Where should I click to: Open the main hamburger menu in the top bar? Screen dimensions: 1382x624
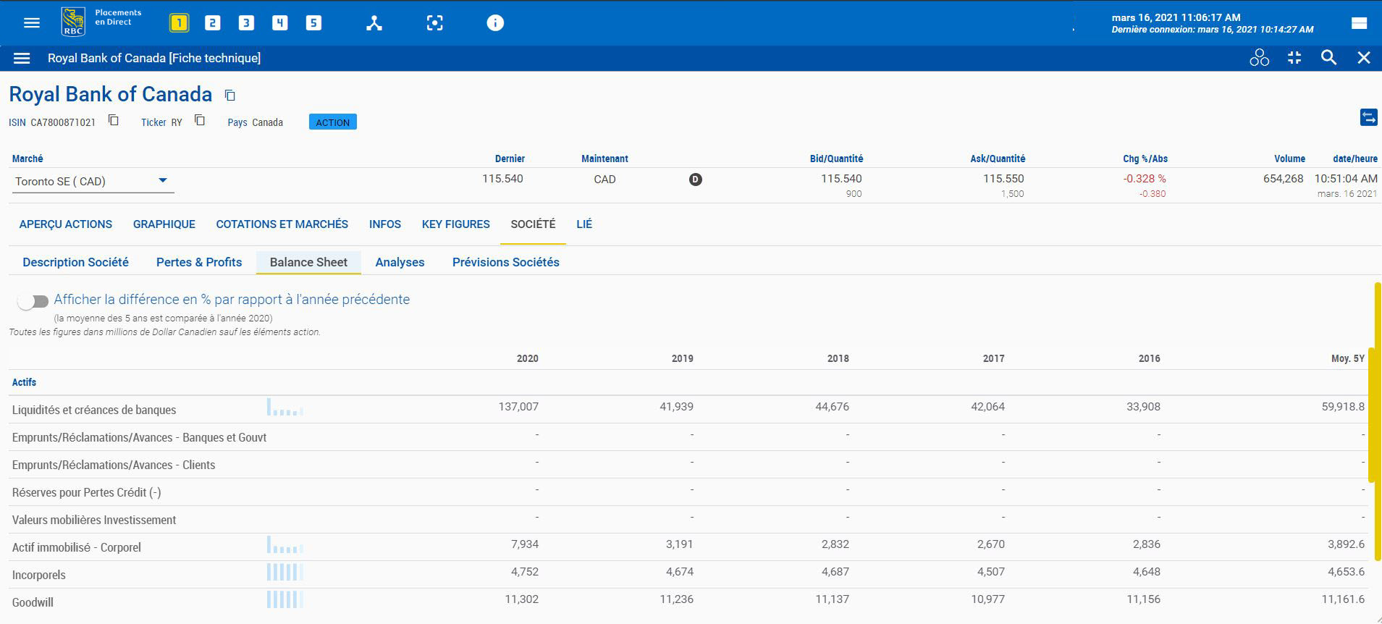(31, 23)
